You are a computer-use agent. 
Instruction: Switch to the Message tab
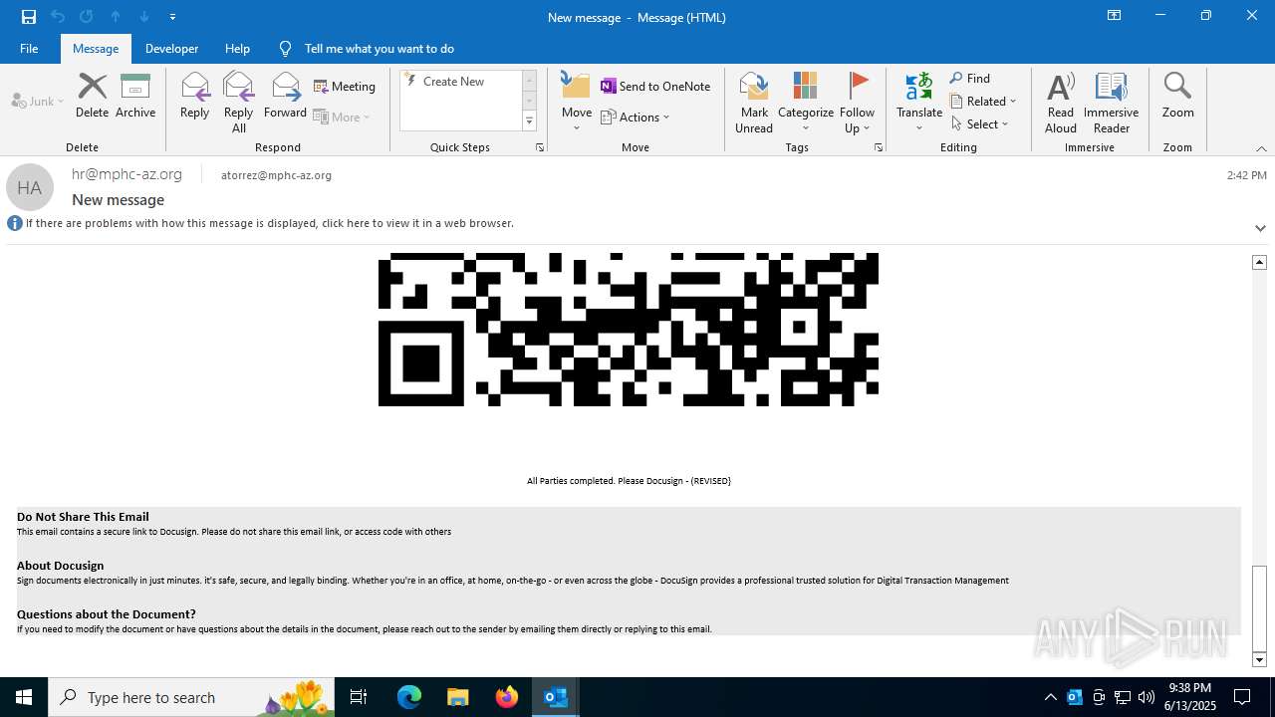click(x=96, y=49)
